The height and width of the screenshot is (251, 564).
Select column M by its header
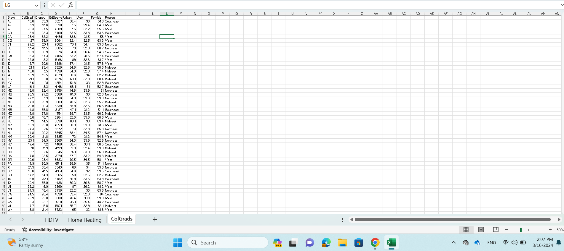point(181,14)
